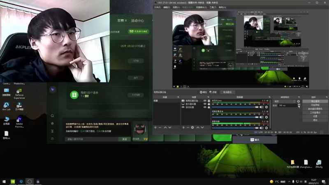329x185 pixels.
Task: Click the OBS preview canvas
Action: 241,49
